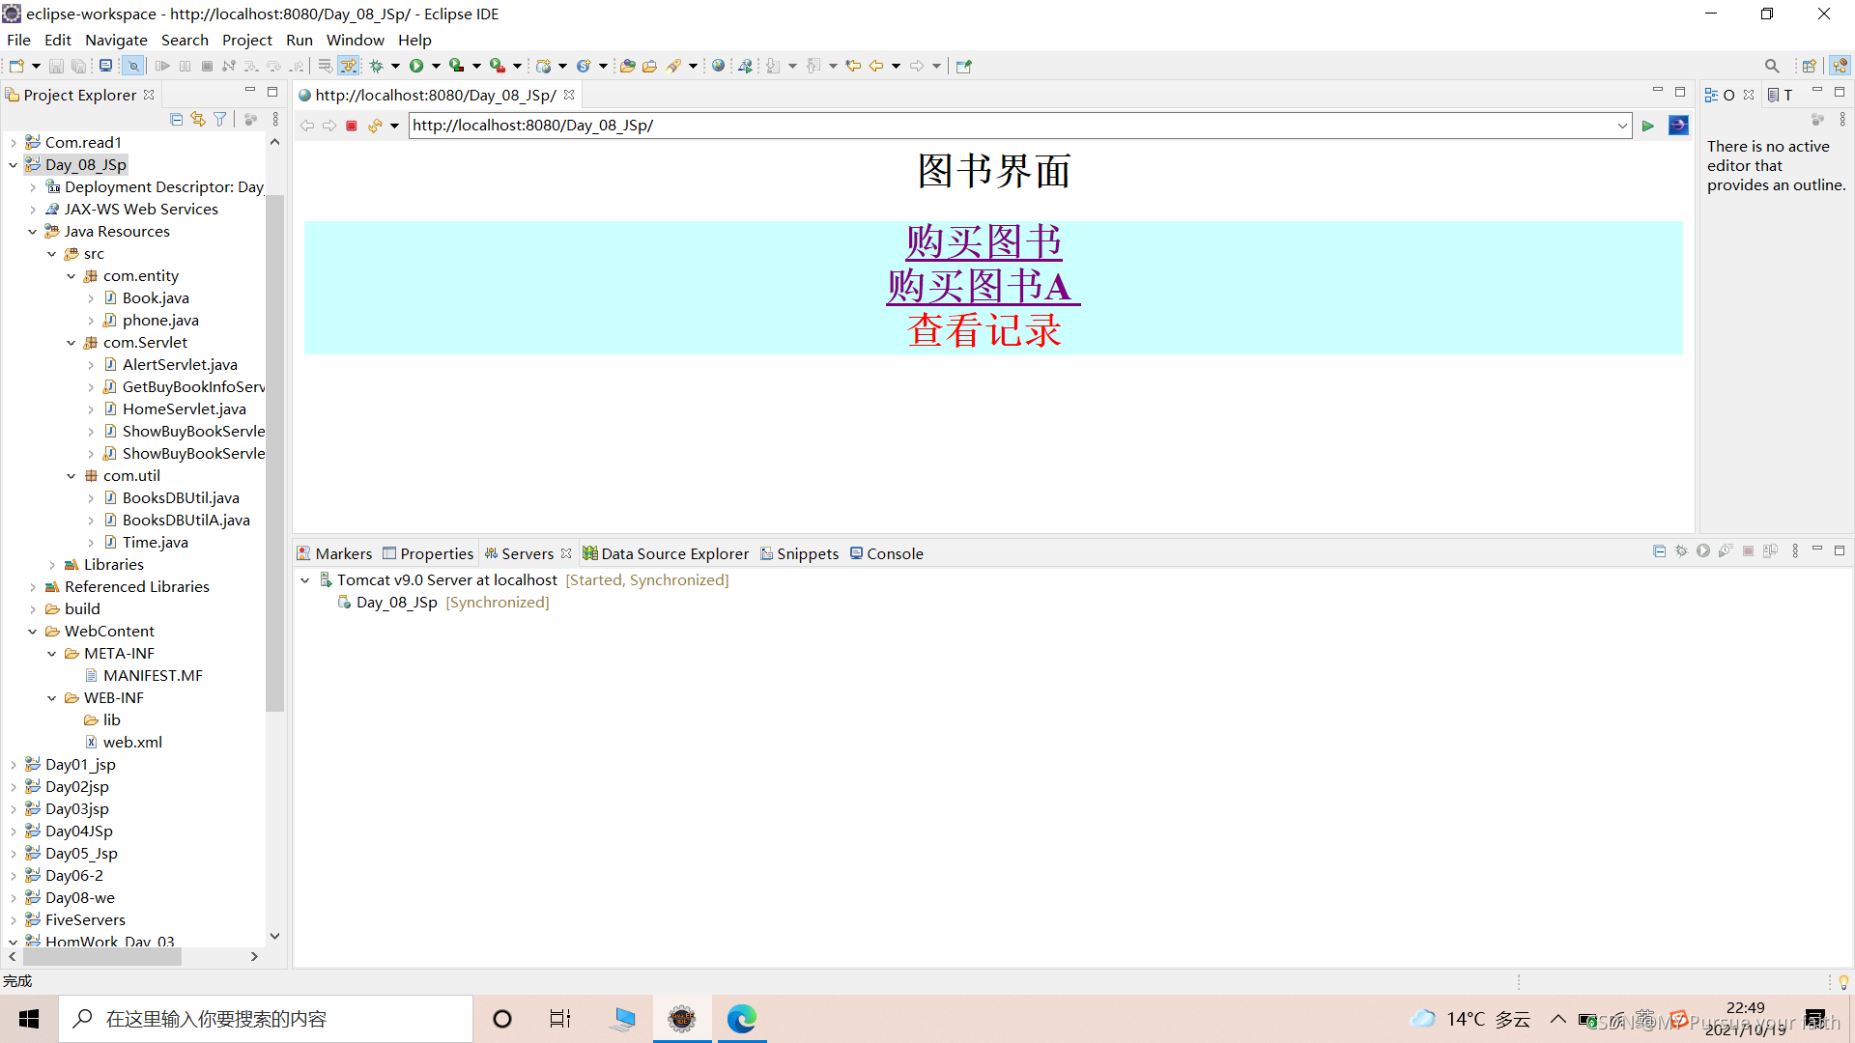Image resolution: width=1855 pixels, height=1043 pixels.
Task: Collapse all in Project Explorer toolbar
Action: [176, 119]
